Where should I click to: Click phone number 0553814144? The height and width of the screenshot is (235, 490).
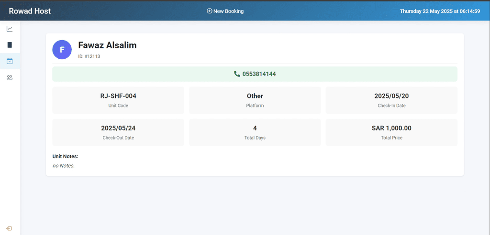(x=259, y=74)
